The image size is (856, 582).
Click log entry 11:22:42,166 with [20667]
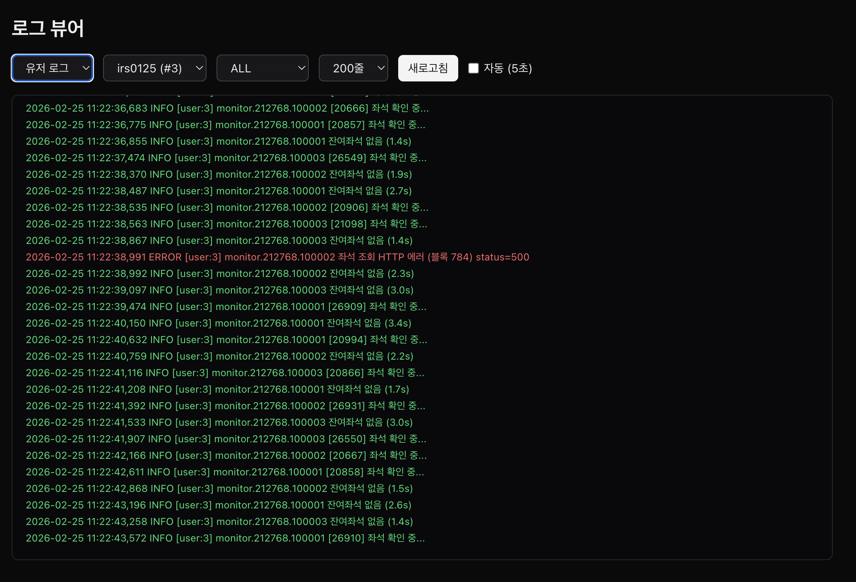[x=226, y=456]
